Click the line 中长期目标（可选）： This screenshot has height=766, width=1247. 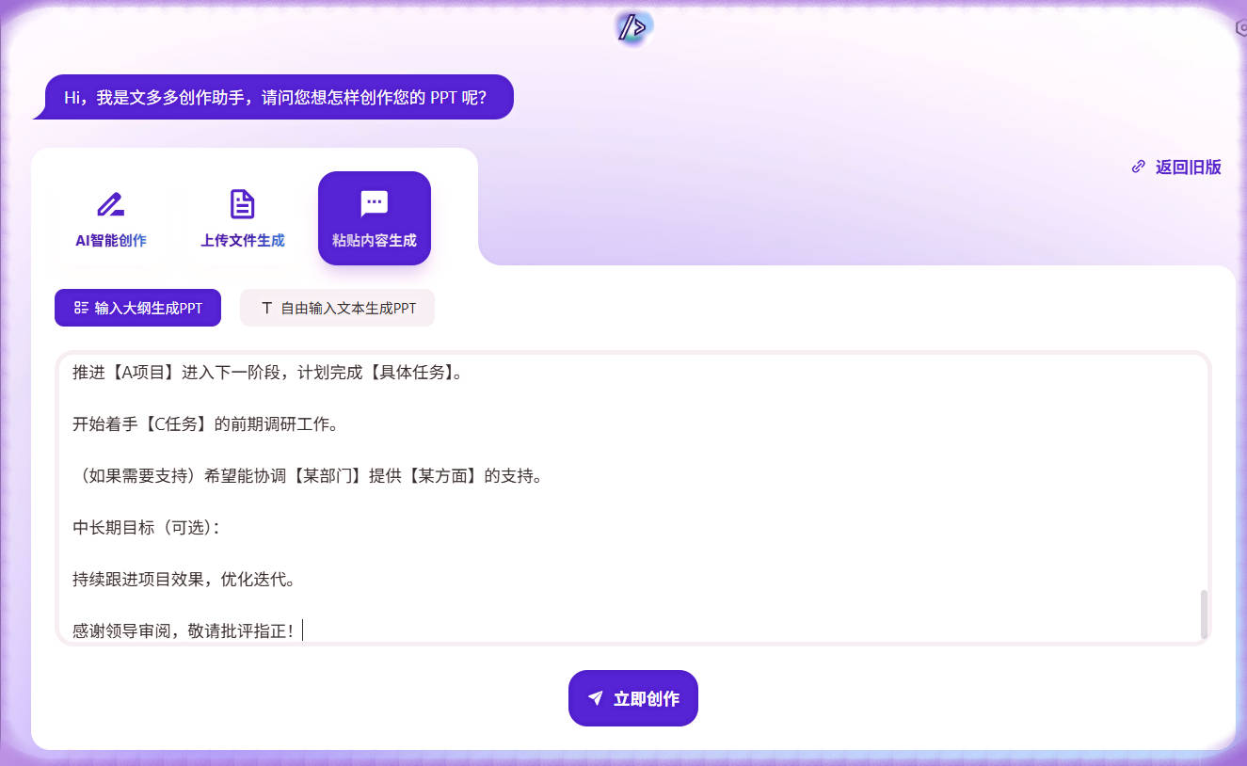[x=146, y=527]
